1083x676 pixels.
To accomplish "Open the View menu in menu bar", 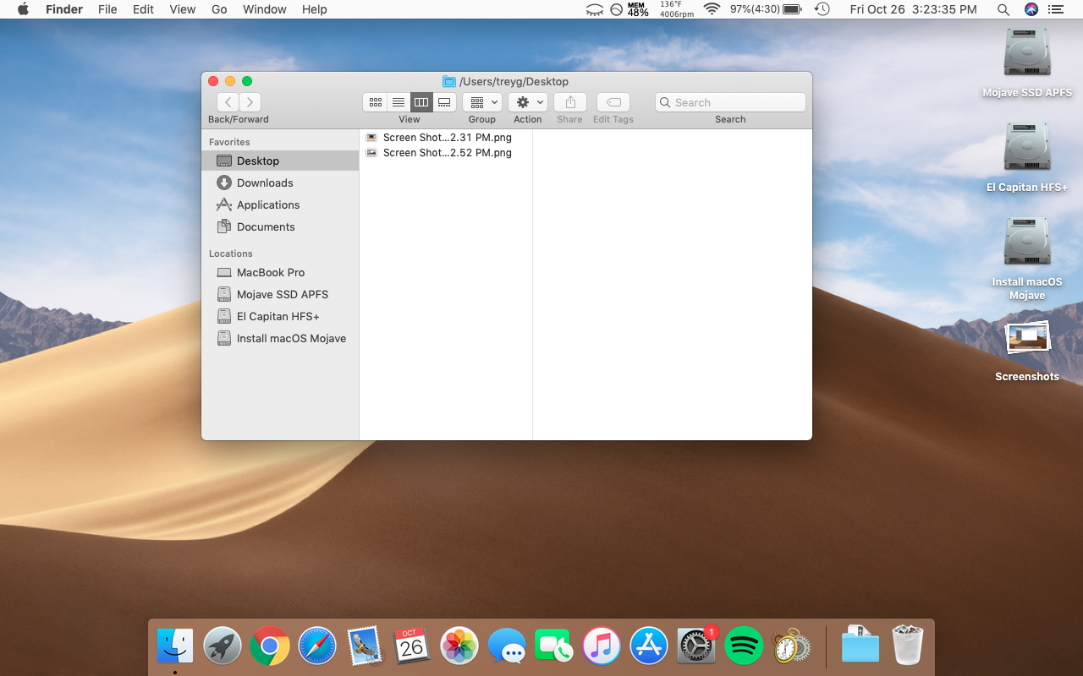I will click(182, 9).
